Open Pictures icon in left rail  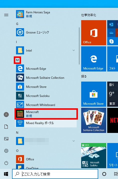point(6,139)
